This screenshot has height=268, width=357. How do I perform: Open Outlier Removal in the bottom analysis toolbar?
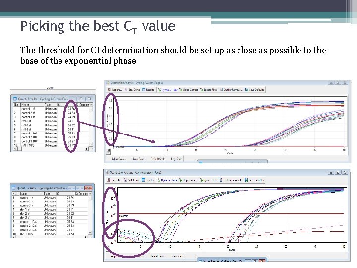[x=231, y=180]
